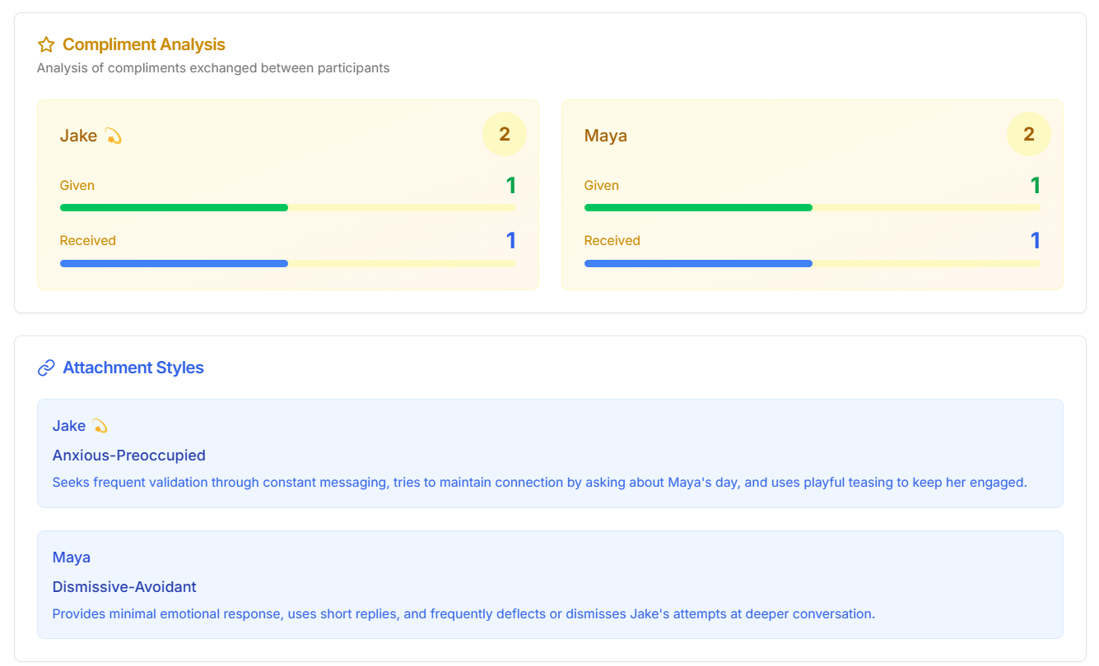Click the Received label in Maya's card
Screen dimensions: 1099x666
[612, 241]
